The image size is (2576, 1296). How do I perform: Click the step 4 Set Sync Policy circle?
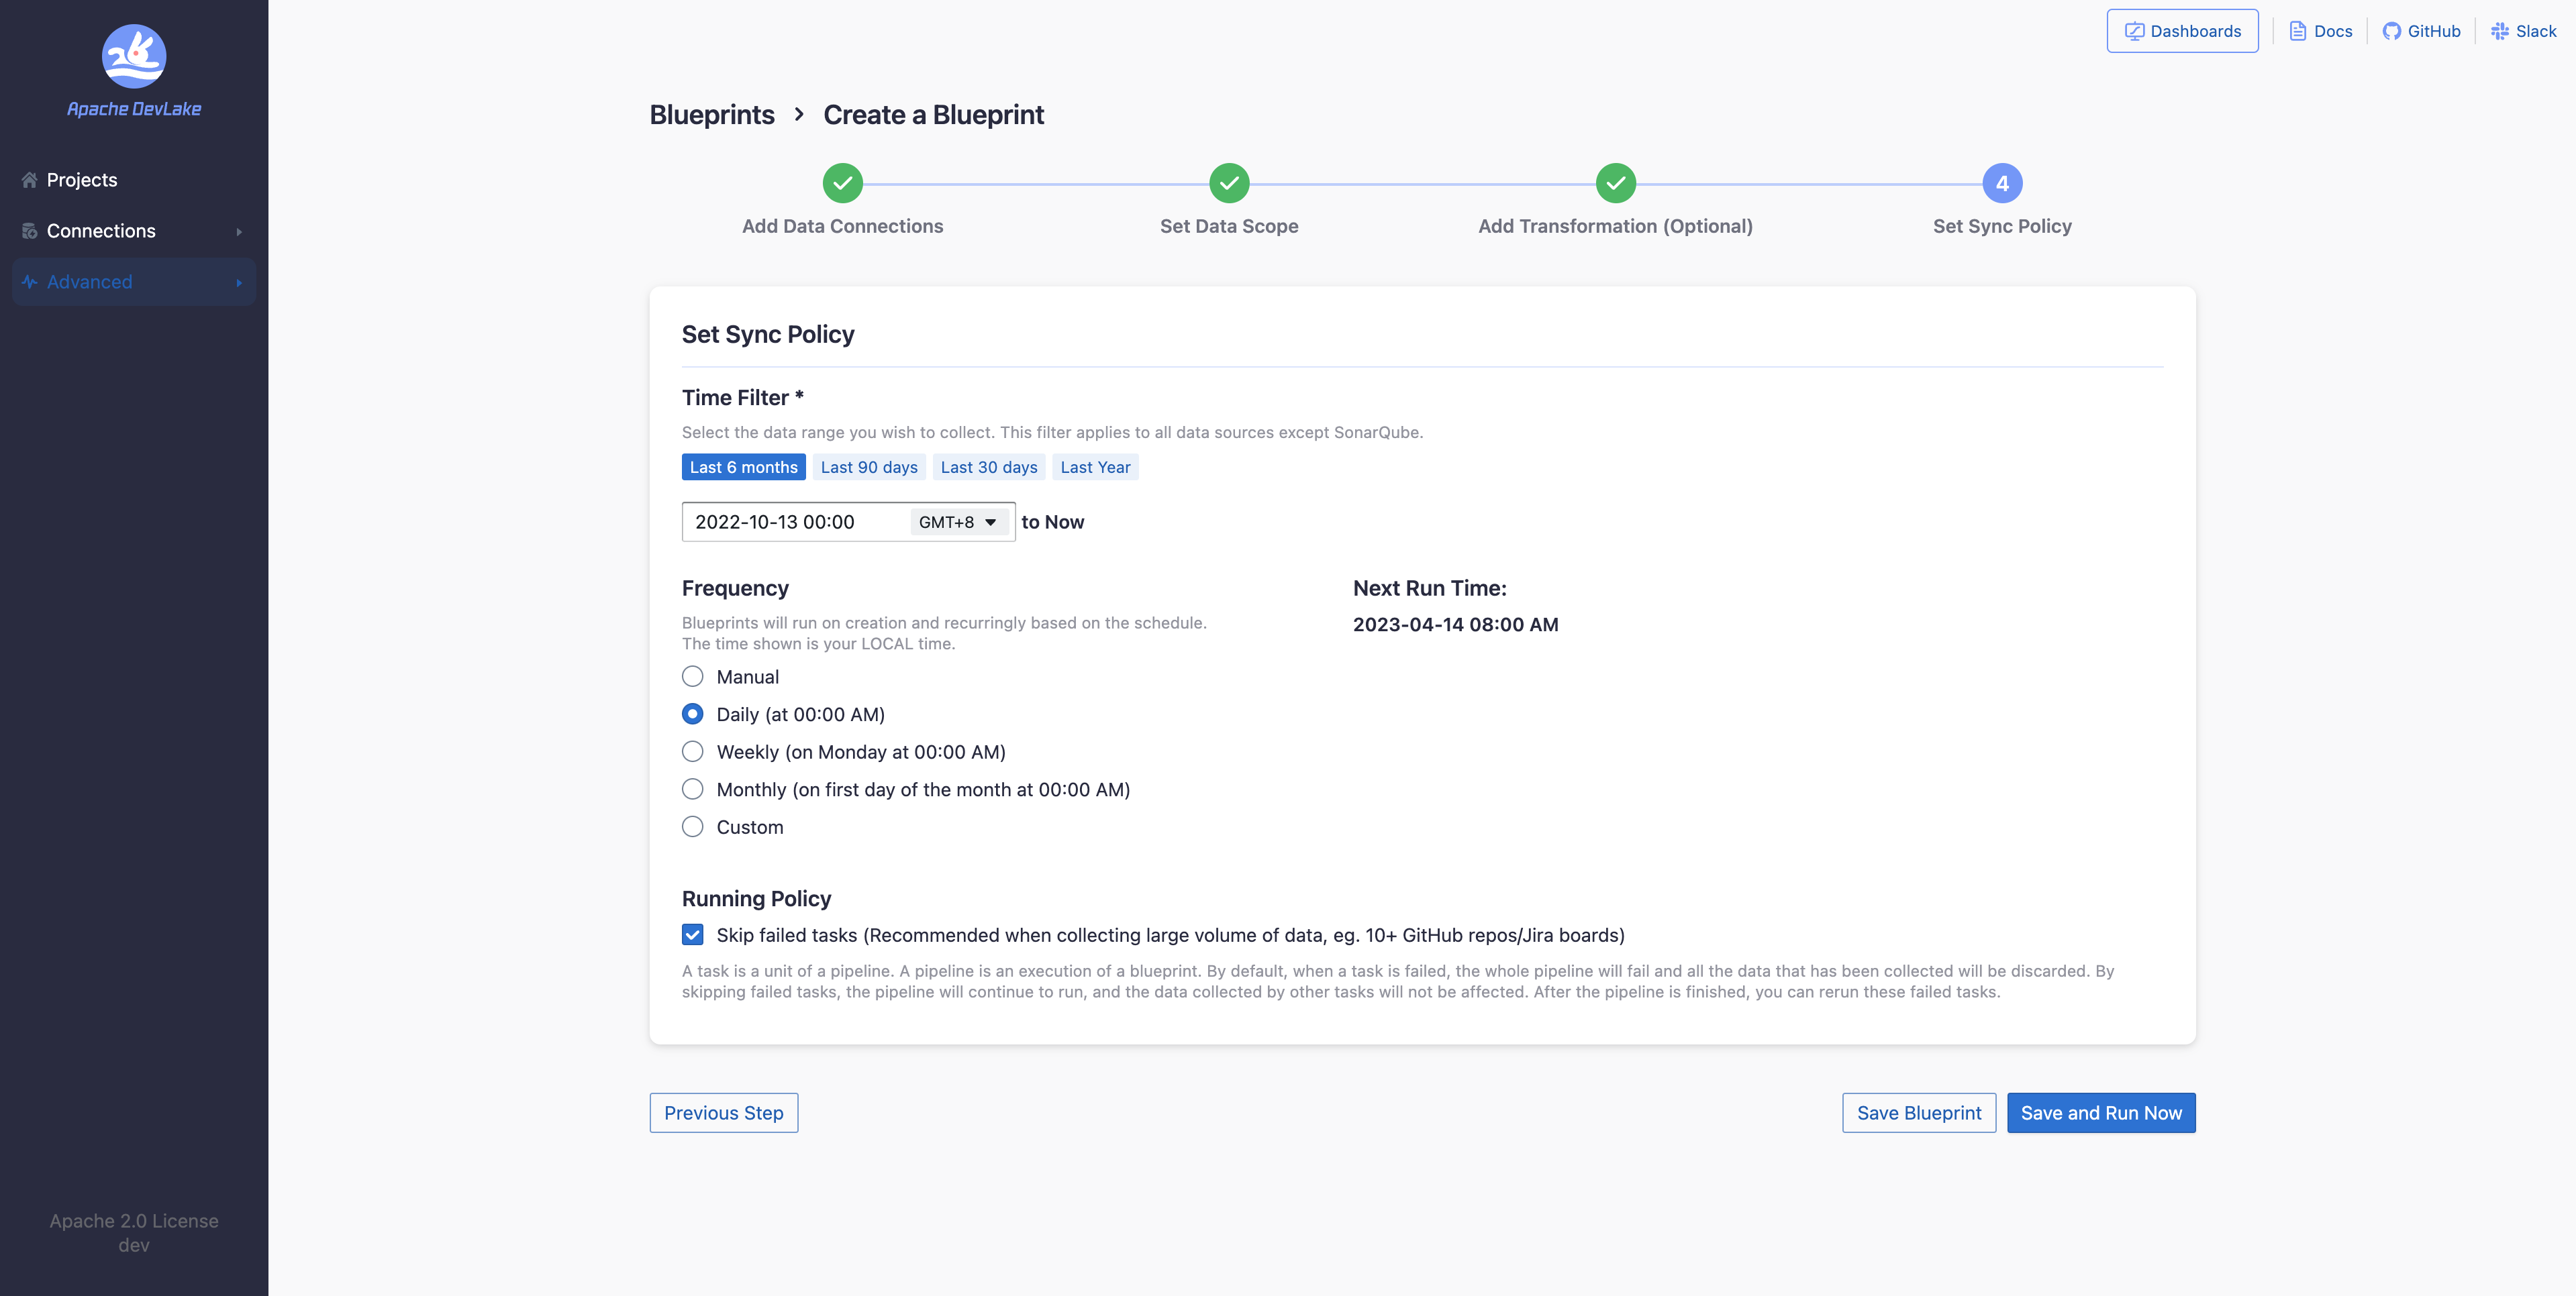2002,183
